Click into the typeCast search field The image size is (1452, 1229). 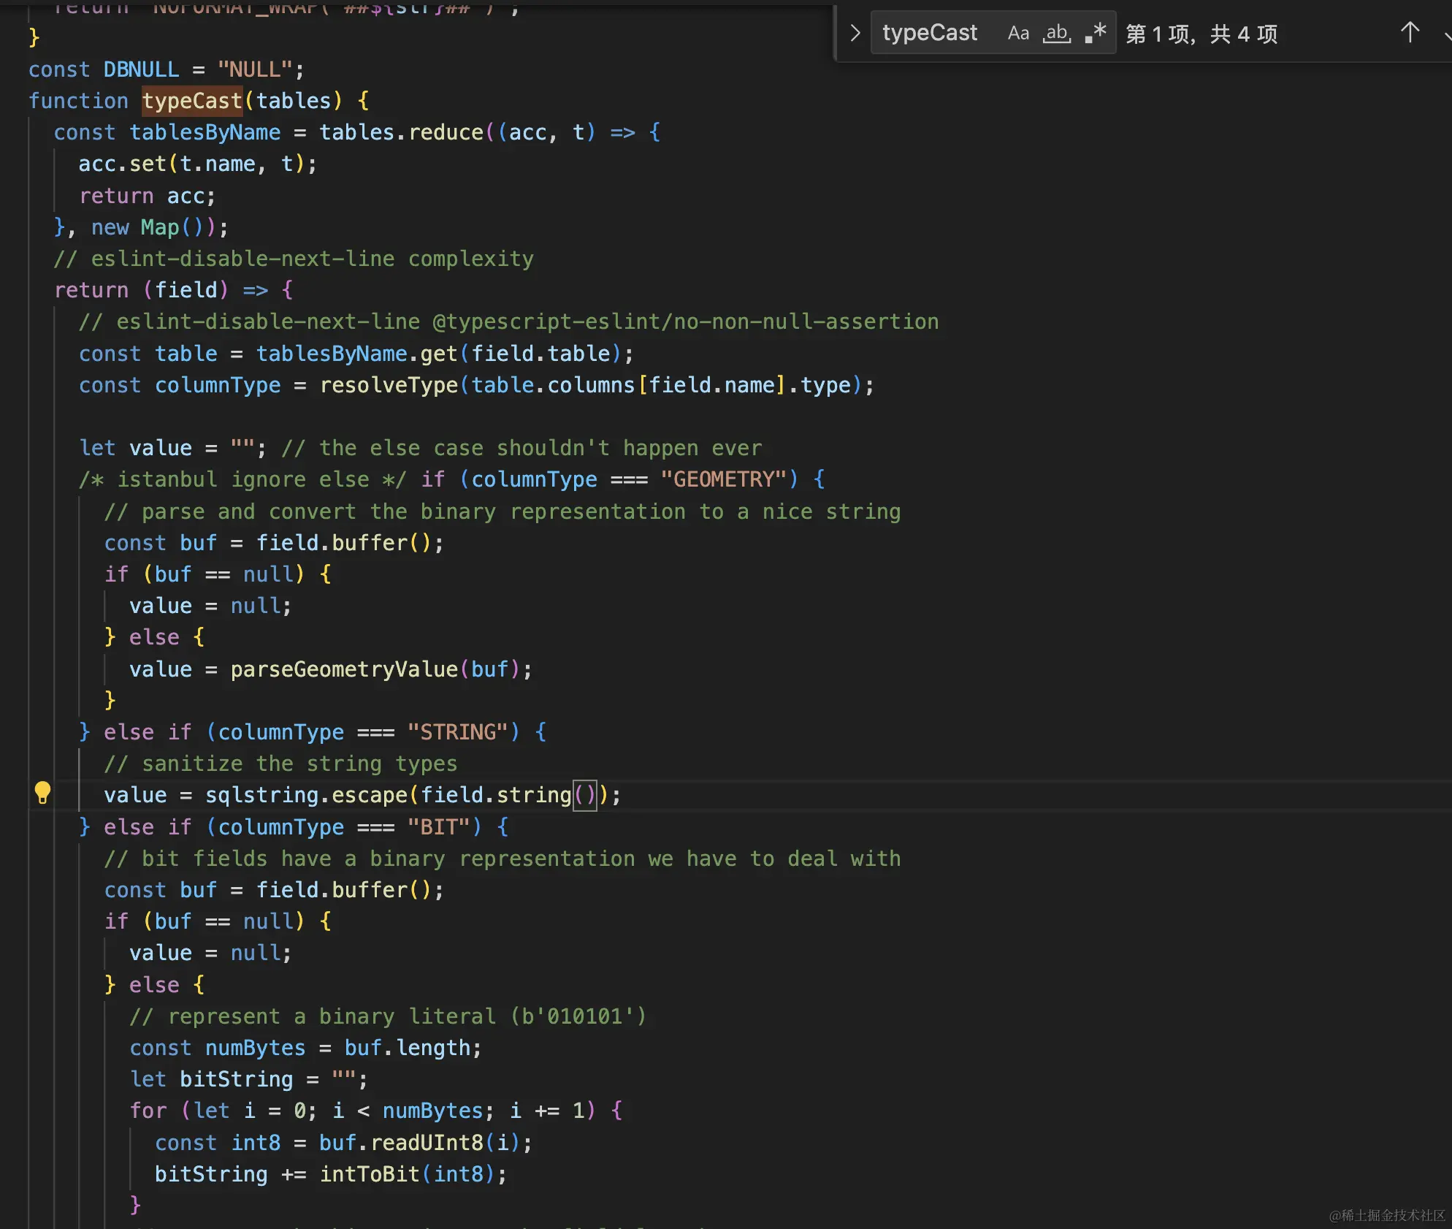[929, 34]
